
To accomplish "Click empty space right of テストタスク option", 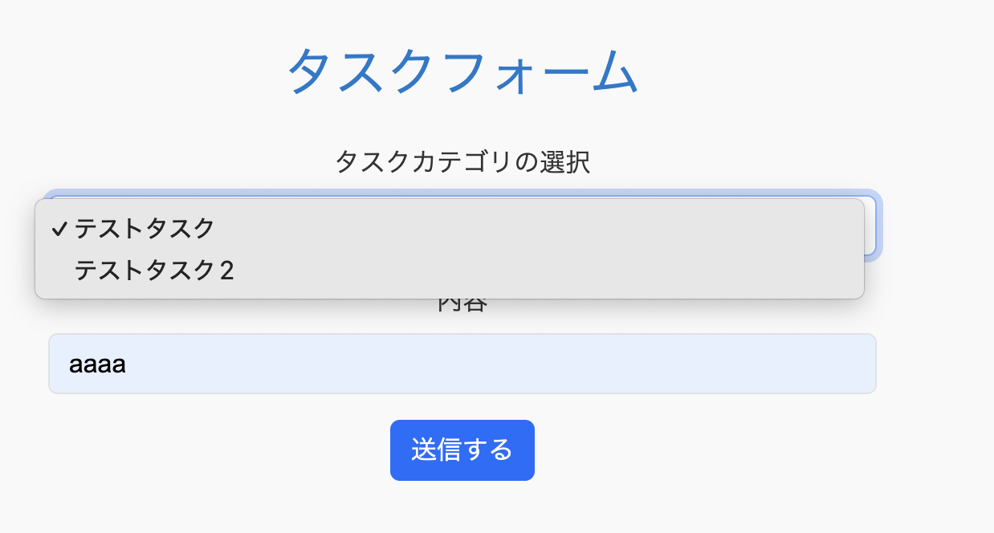I will (x=538, y=229).
